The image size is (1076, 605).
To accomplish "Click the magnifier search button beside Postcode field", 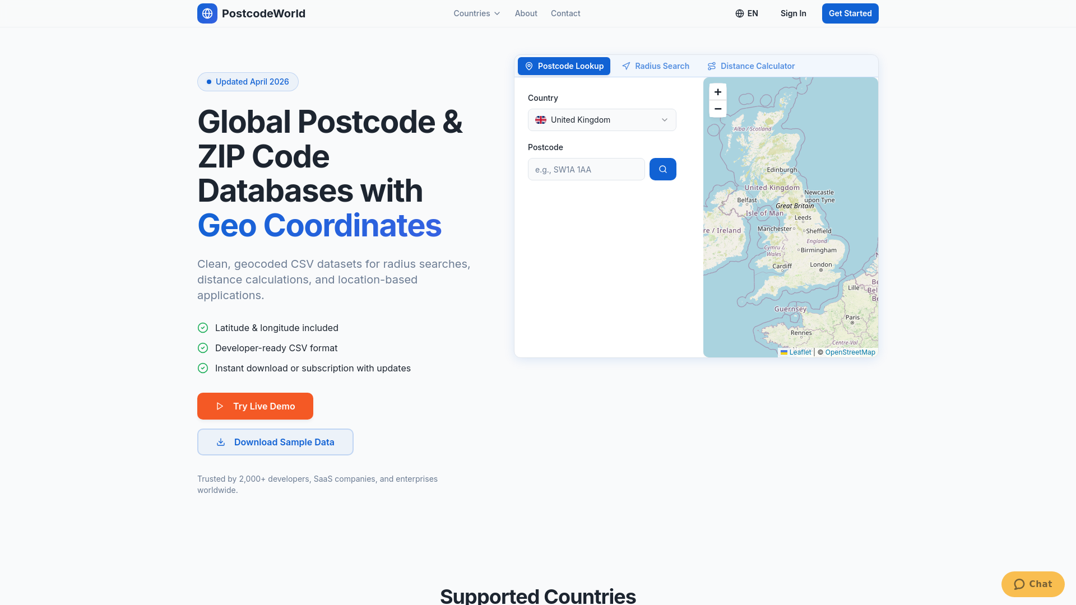I will click(x=663, y=169).
